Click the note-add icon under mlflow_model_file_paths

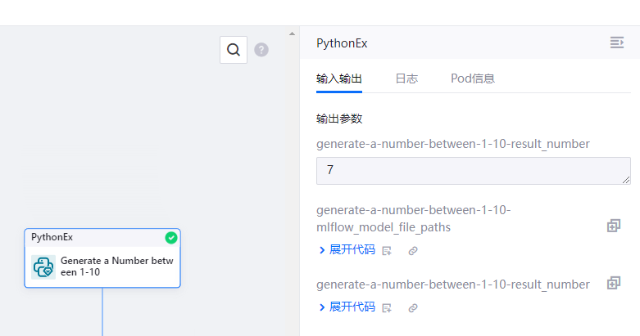(388, 251)
